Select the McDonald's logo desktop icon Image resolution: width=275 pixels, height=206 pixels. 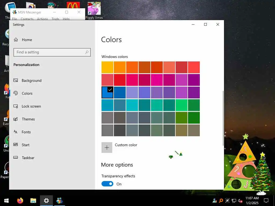point(73,5)
